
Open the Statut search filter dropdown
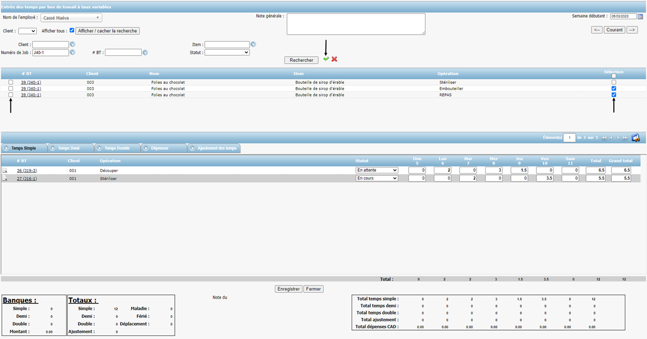click(227, 53)
